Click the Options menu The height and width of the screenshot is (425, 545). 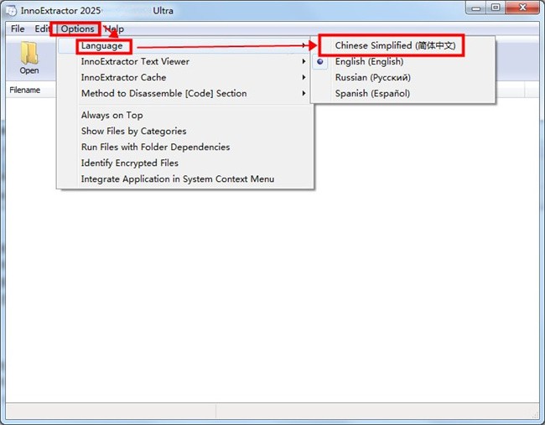pyautogui.click(x=77, y=29)
